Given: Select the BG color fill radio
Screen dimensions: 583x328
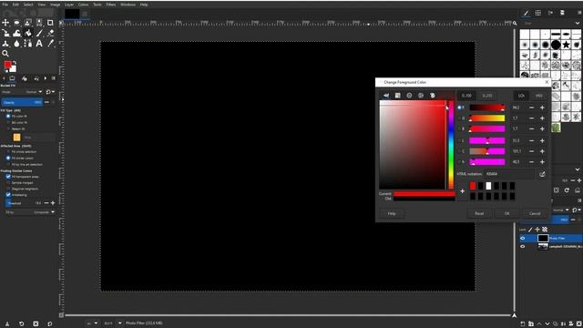Looking at the screenshot, I should click(x=8, y=122).
